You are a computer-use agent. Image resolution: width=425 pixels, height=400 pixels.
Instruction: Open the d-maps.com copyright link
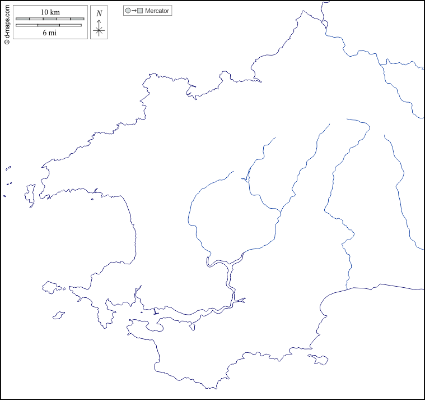[x=7, y=24]
